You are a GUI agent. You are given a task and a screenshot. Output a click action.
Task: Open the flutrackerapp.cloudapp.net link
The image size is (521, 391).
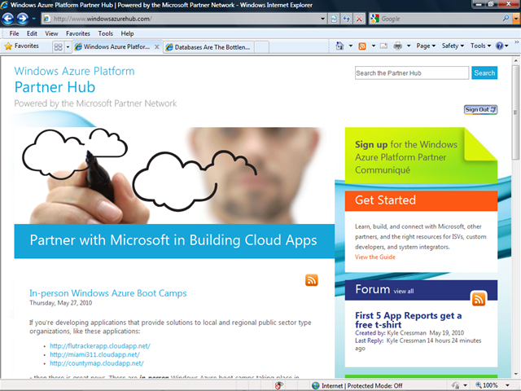pyautogui.click(x=100, y=345)
